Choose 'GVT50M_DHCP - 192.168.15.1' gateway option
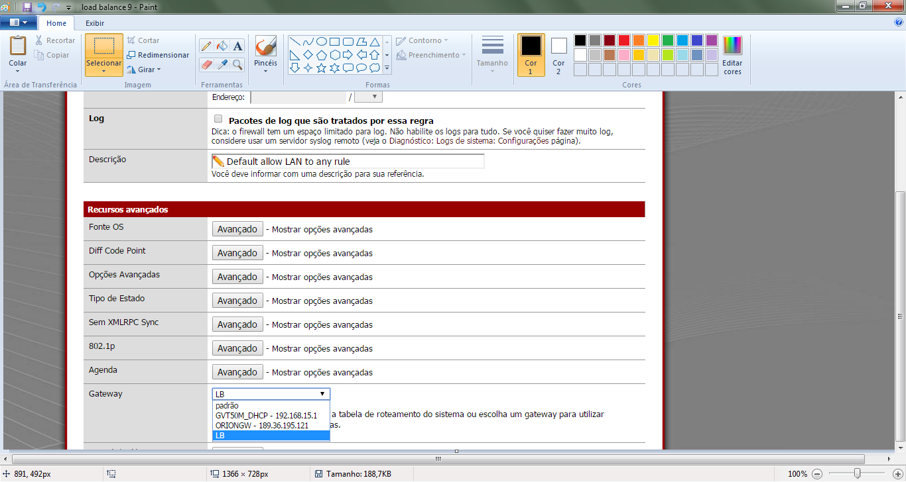Image resolution: width=906 pixels, height=482 pixels. 271,416
